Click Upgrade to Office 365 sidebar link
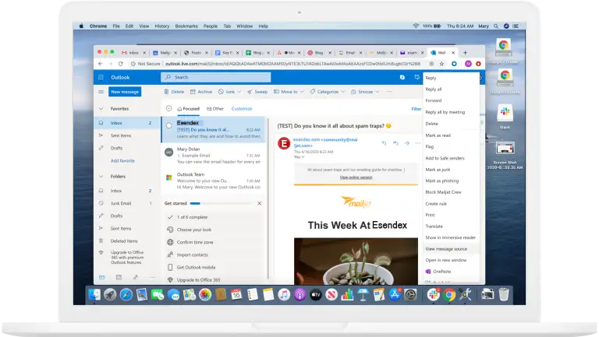 coord(127,258)
